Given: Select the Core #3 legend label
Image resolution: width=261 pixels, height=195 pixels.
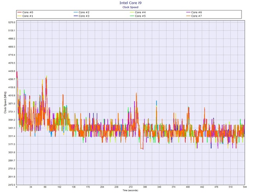Looking at the screenshot, I should click(84, 16).
